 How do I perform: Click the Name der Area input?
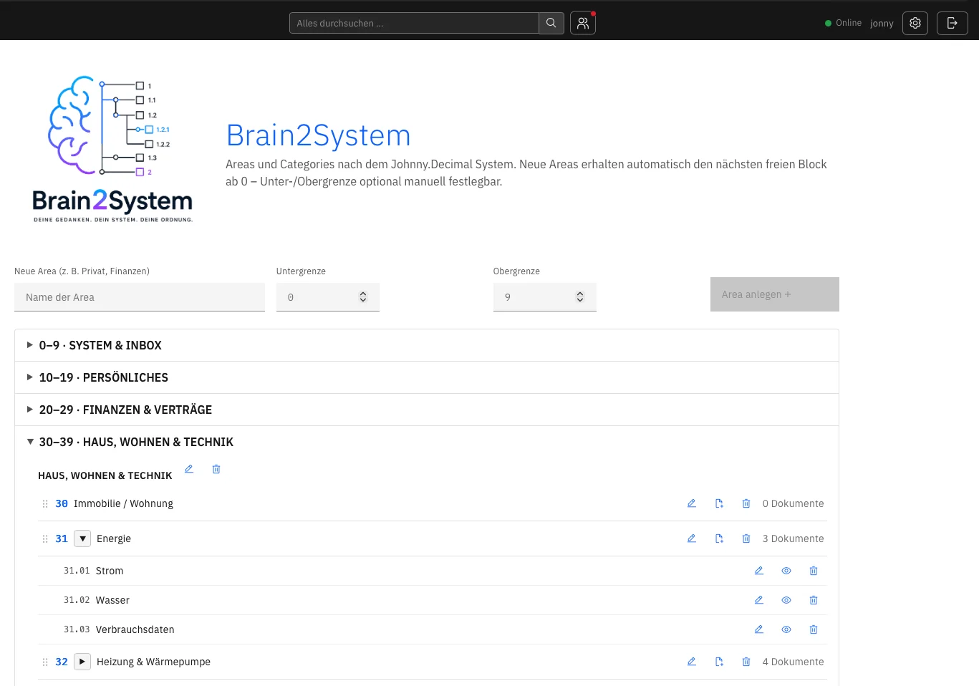(140, 297)
